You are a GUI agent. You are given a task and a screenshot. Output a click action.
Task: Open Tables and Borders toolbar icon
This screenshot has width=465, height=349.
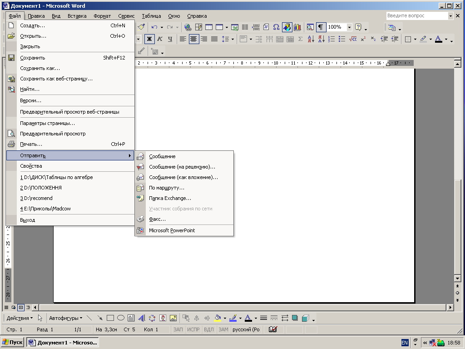tap(198, 27)
